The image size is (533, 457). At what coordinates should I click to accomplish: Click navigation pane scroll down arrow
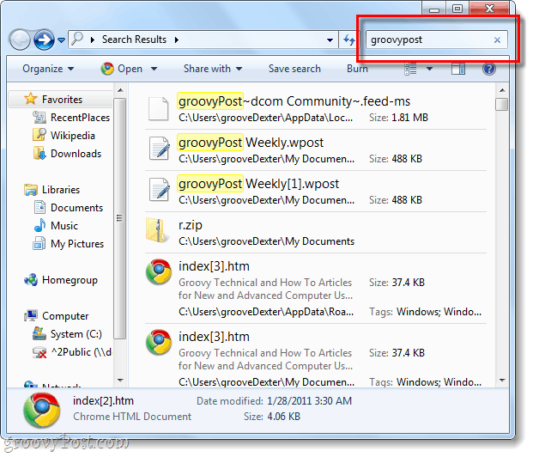point(120,380)
